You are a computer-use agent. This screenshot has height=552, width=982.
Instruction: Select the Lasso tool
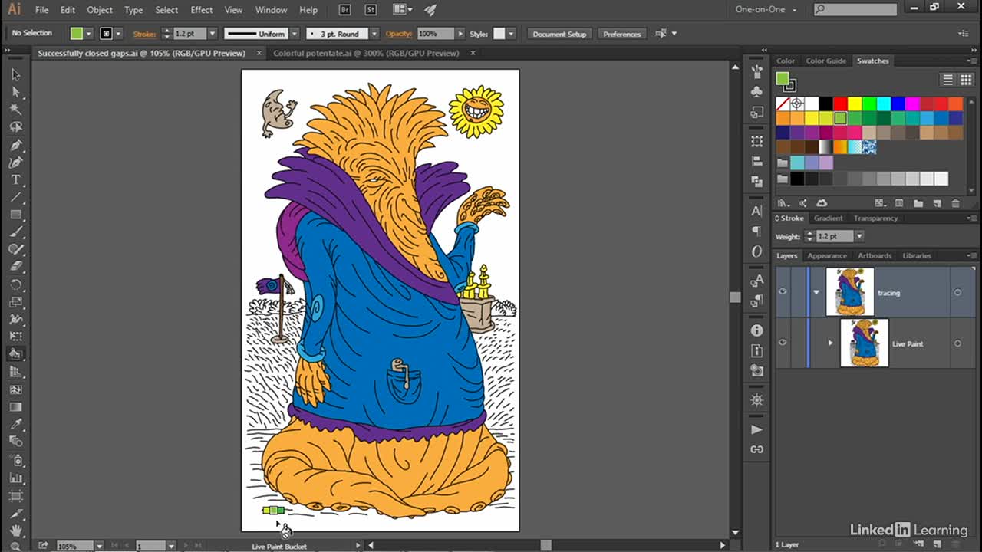coord(15,127)
